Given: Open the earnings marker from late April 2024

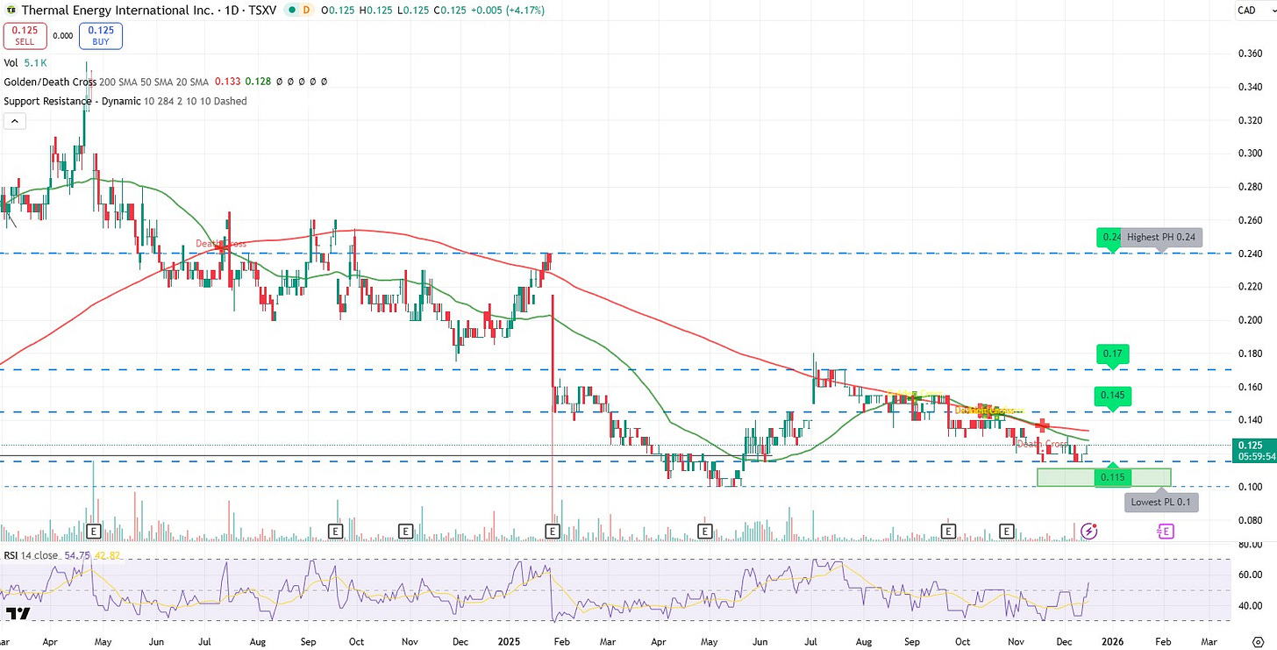Looking at the screenshot, I should click(x=95, y=531).
